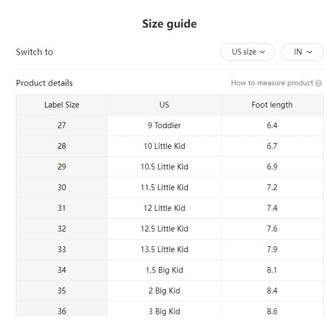Screen dimensions: 327x330
Task: Click the 12.5 Little Kid cell
Action: pyautogui.click(x=164, y=229)
